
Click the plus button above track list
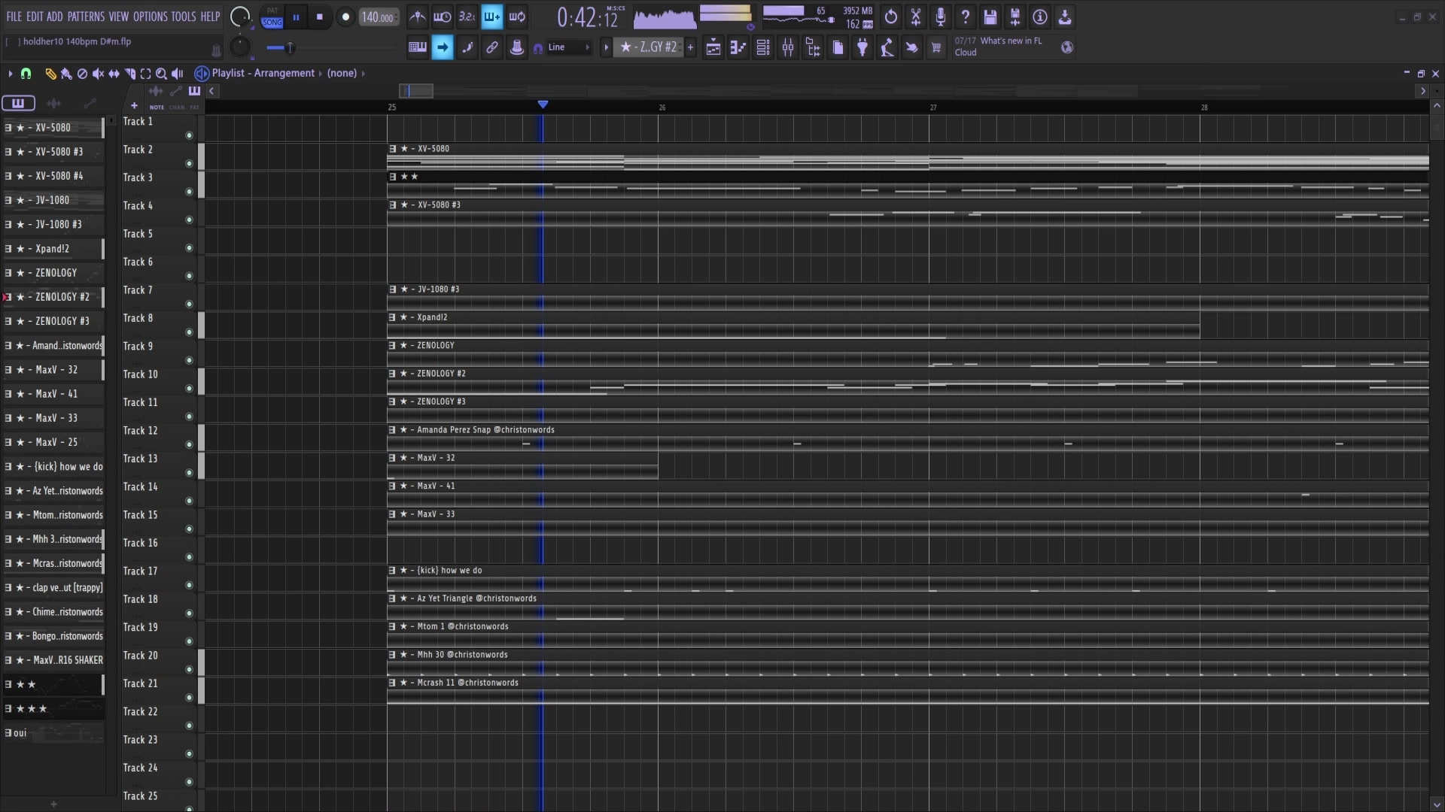134,106
